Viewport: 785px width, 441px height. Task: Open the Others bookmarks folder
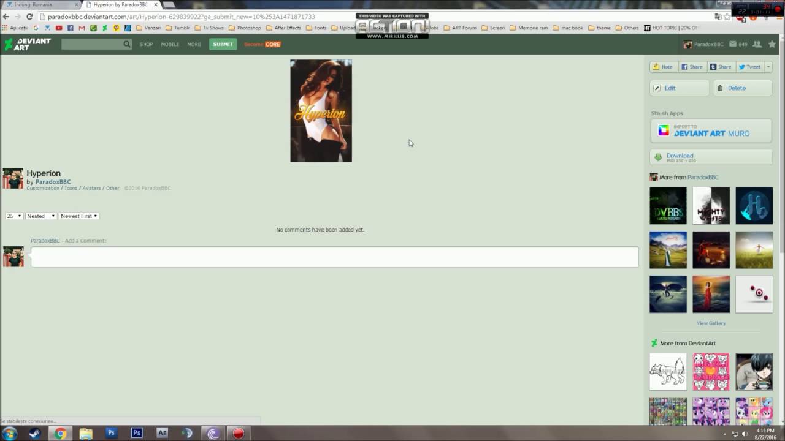627,28
